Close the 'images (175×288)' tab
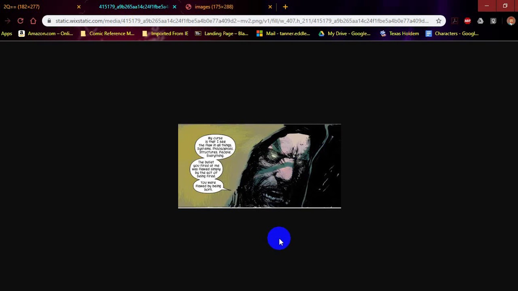The width and height of the screenshot is (518, 291). (270, 7)
